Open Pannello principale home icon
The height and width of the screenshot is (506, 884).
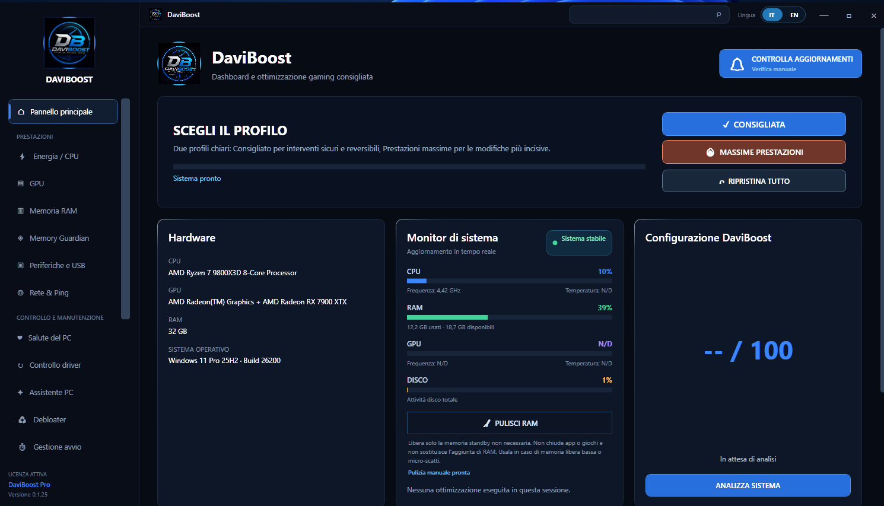[x=21, y=112]
